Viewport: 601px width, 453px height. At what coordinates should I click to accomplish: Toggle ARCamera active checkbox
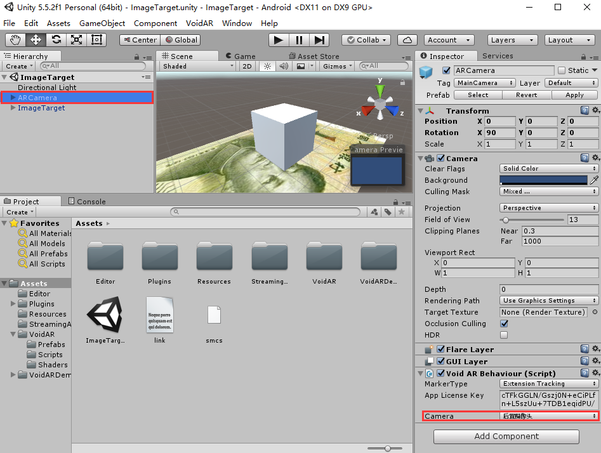point(446,70)
